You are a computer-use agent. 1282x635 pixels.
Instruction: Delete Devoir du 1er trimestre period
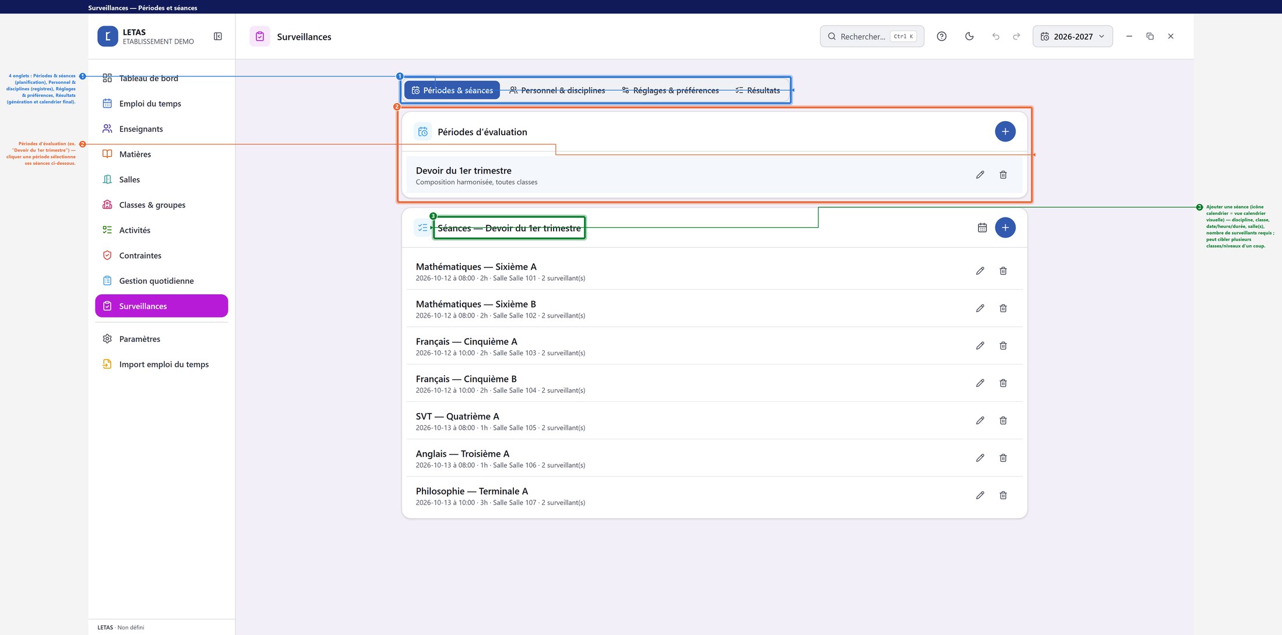click(1003, 175)
